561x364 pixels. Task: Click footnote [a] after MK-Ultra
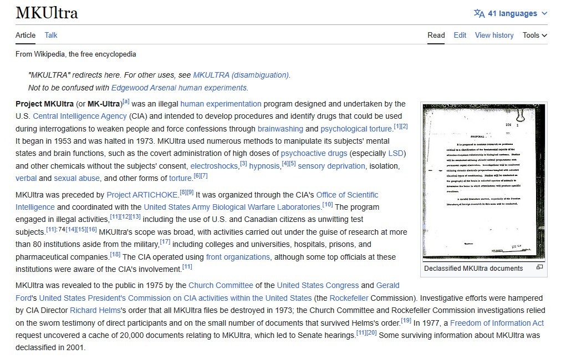(x=126, y=102)
